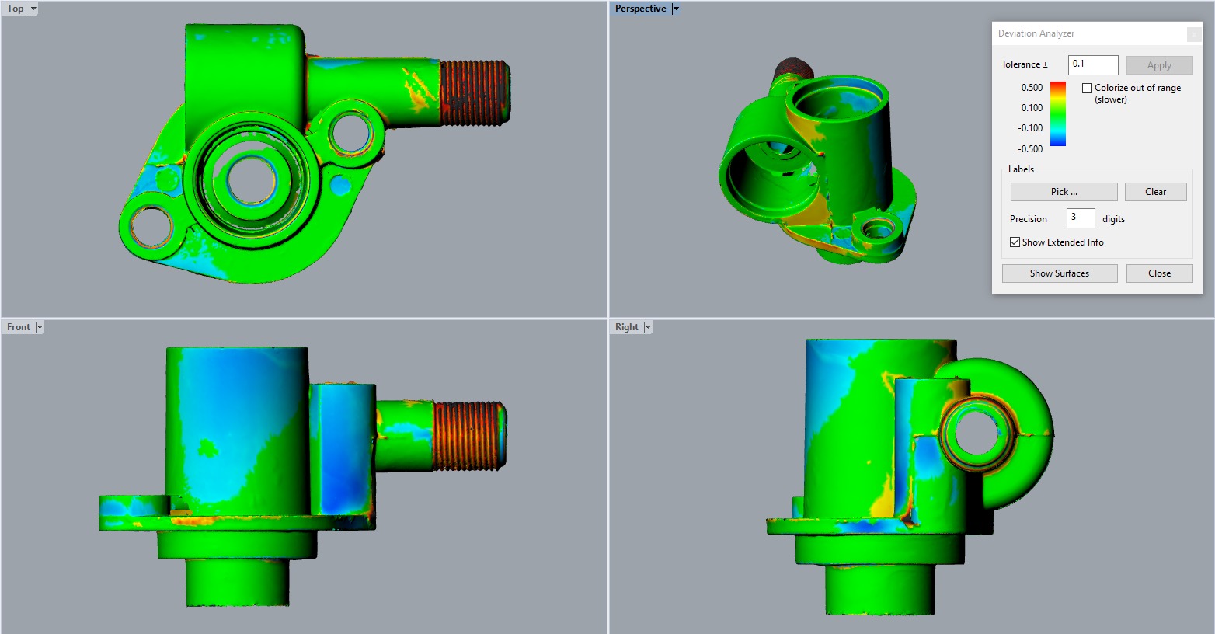The height and width of the screenshot is (634, 1215).
Task: Click the deviation color gradient bar
Action: [x=1058, y=114]
